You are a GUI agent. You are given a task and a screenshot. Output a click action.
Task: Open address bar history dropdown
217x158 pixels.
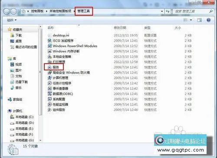click(162, 11)
